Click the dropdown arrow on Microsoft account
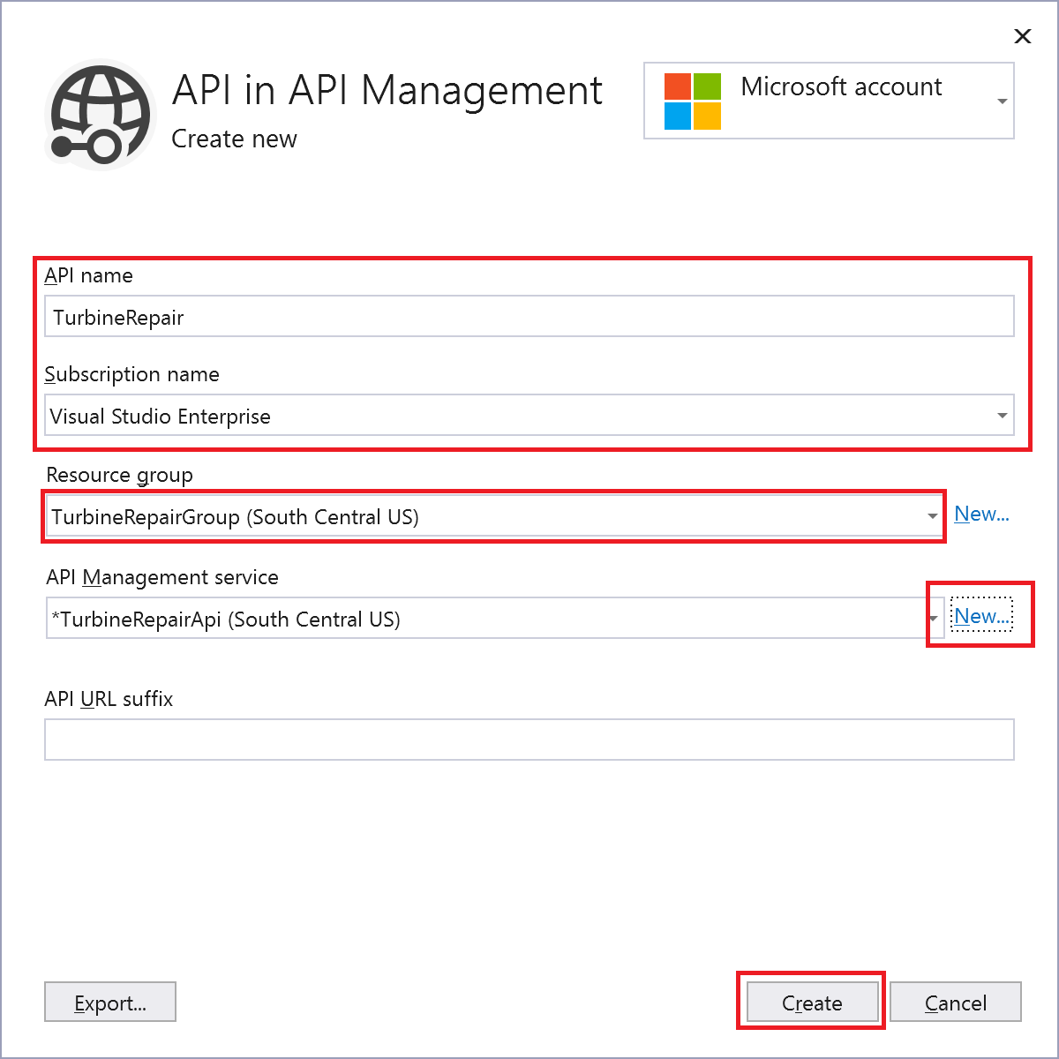1059x1059 pixels. [1002, 101]
